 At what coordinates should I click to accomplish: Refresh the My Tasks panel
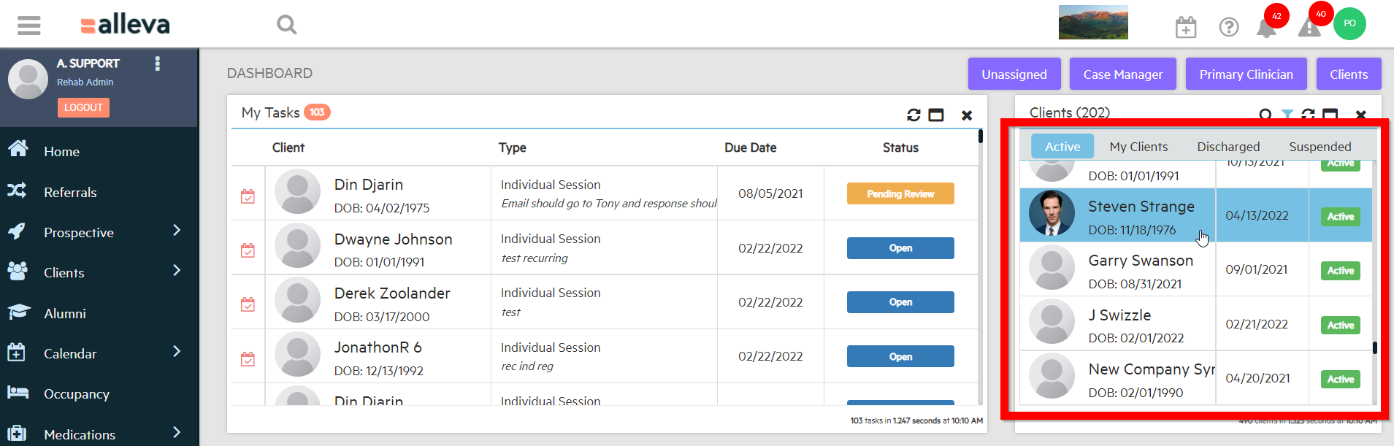pos(914,115)
